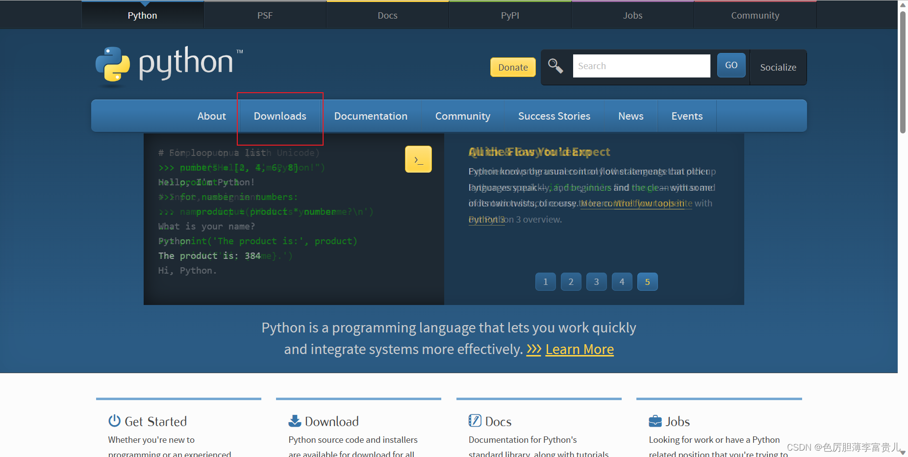Open the Community top tab

point(756,15)
